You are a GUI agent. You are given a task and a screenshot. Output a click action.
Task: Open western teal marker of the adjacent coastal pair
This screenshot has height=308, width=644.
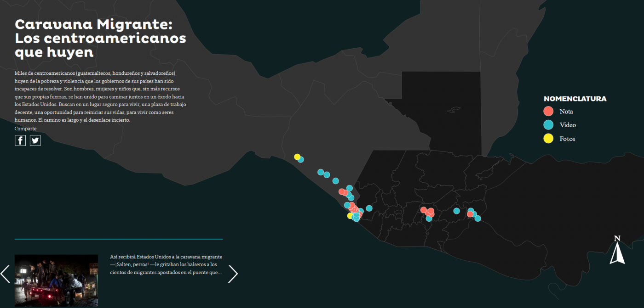point(321,172)
